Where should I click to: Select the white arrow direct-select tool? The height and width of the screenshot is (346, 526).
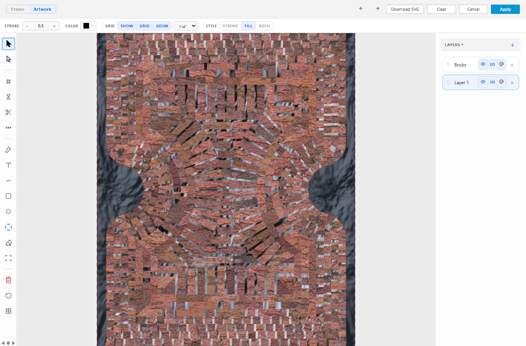(8, 59)
